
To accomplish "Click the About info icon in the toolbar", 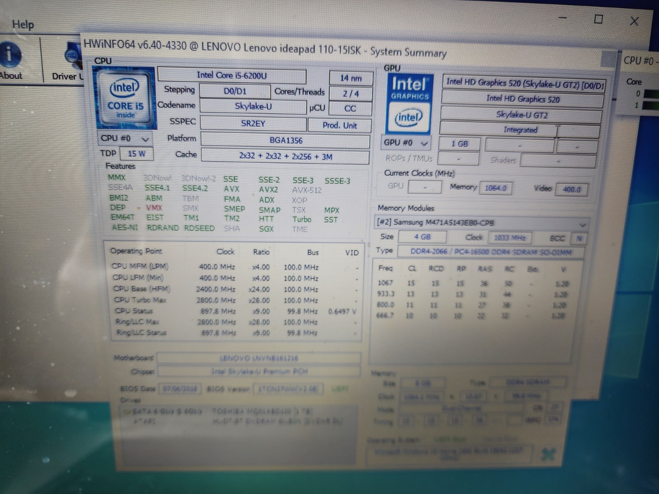I will [x=10, y=55].
